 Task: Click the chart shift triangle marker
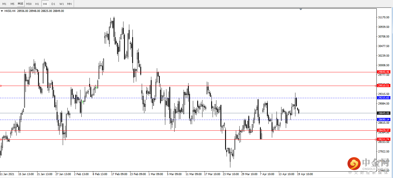(301, 9)
